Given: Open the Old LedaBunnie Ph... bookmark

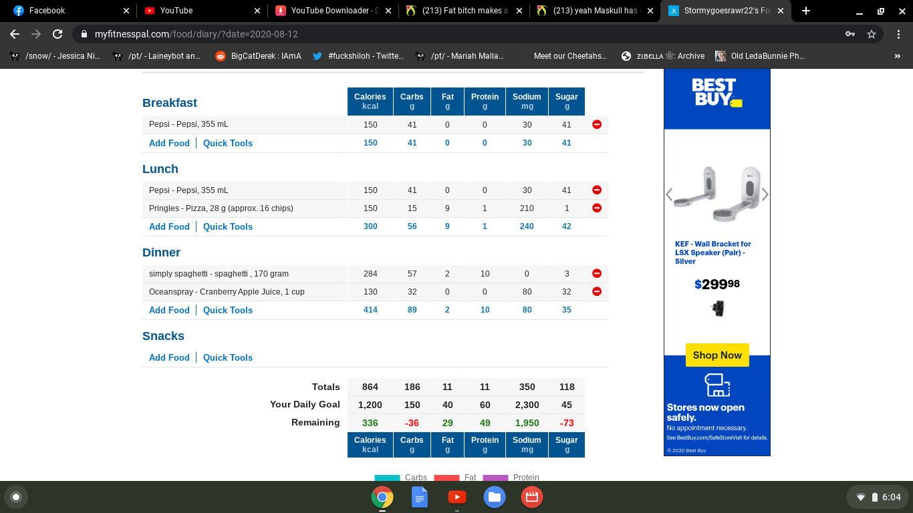Looking at the screenshot, I should click(760, 56).
